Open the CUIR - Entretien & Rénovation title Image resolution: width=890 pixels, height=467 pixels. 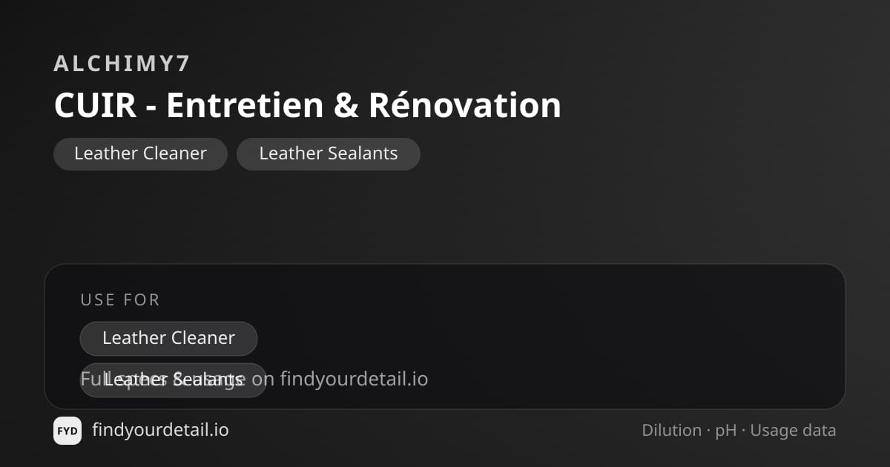[307, 105]
